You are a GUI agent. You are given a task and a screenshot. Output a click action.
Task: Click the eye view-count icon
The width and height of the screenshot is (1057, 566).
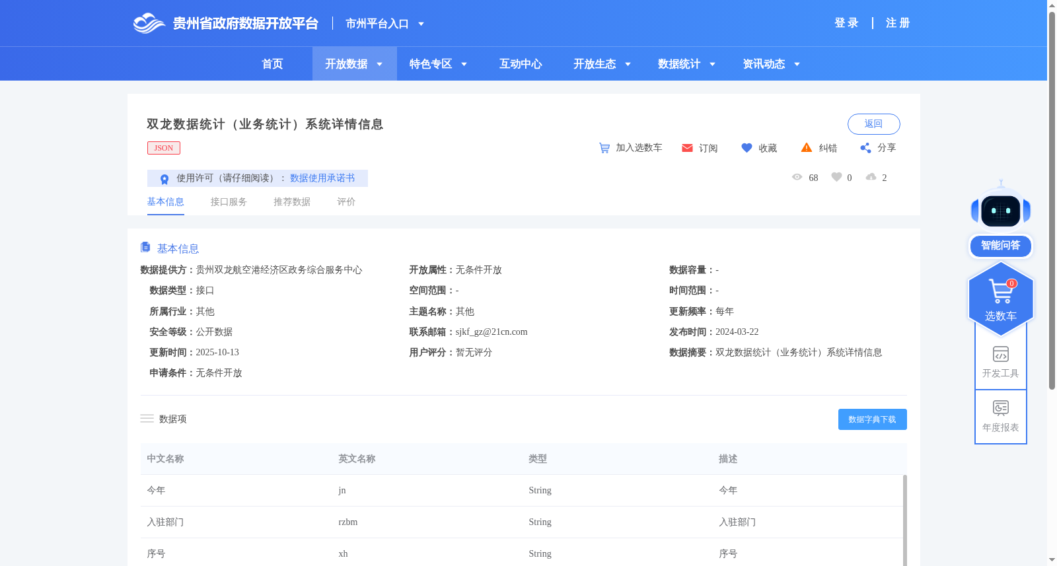[x=797, y=177]
